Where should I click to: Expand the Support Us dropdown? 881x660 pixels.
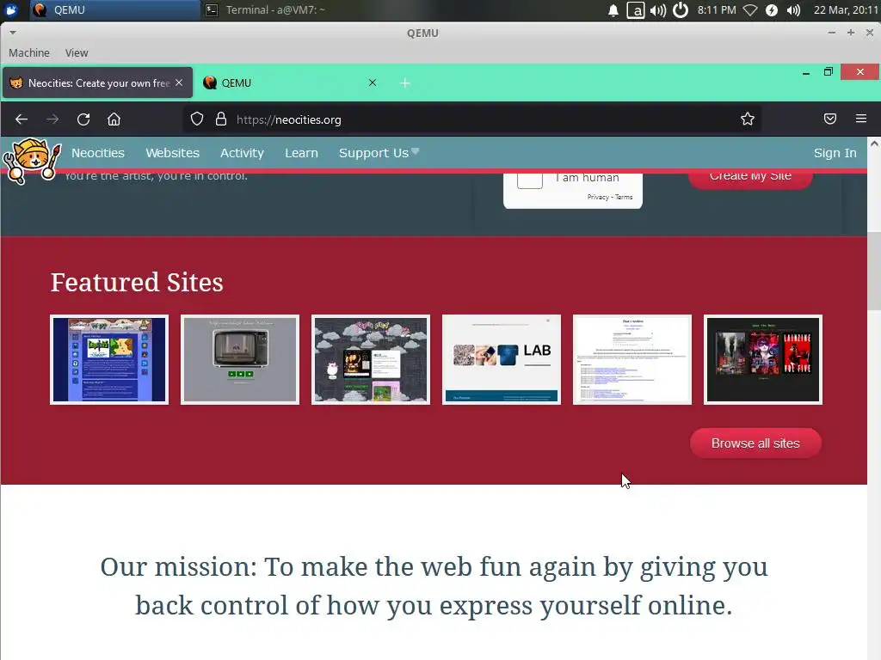pyautogui.click(x=379, y=153)
